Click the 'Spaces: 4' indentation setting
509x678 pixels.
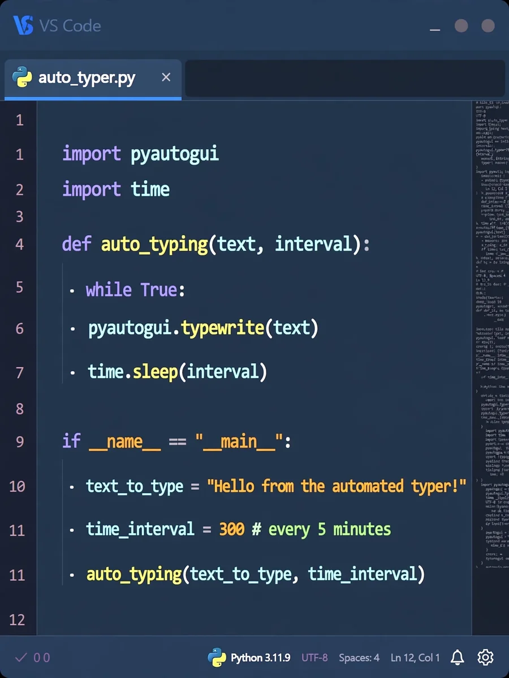click(x=359, y=658)
